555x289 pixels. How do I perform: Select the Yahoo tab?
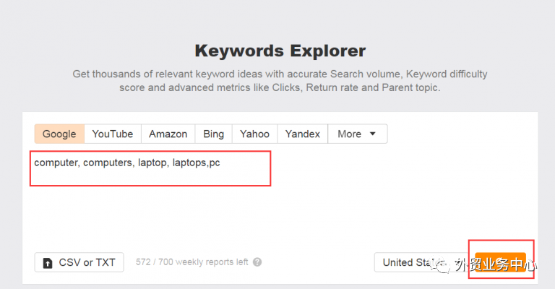pyautogui.click(x=254, y=134)
